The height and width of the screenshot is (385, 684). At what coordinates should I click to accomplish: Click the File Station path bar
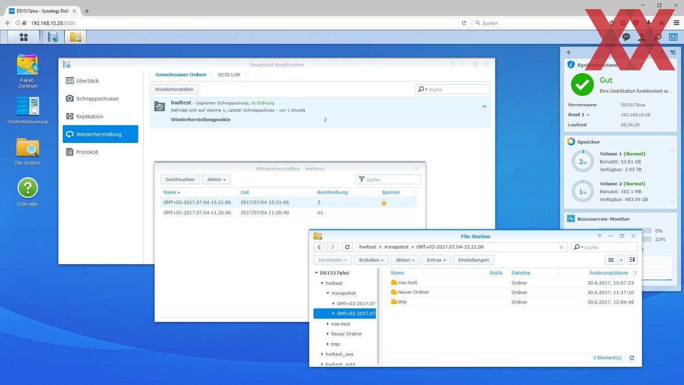462,247
